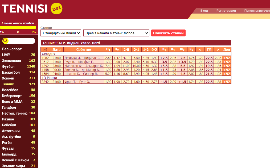Open +57 extra bets for Марожан - Алькарас
Image resolution: width=270 pixels, height=168 pixels.
point(227,66)
